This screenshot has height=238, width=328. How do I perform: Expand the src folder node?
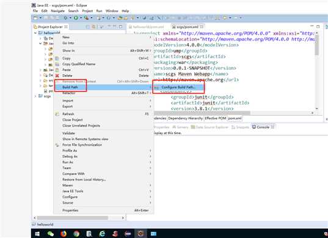[40, 80]
